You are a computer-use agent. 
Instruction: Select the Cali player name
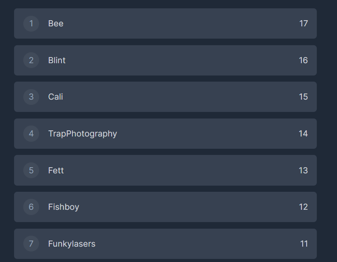(56, 97)
